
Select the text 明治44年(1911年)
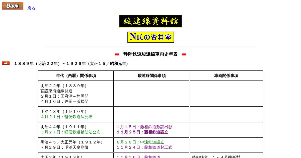coord(64,127)
